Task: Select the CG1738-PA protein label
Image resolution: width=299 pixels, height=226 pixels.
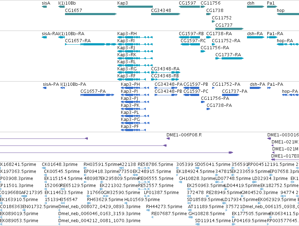Action: click(x=219, y=105)
